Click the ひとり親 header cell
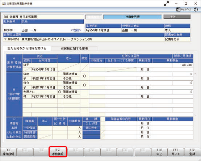Screen dimensions: 201x161 click(x=91, y=123)
